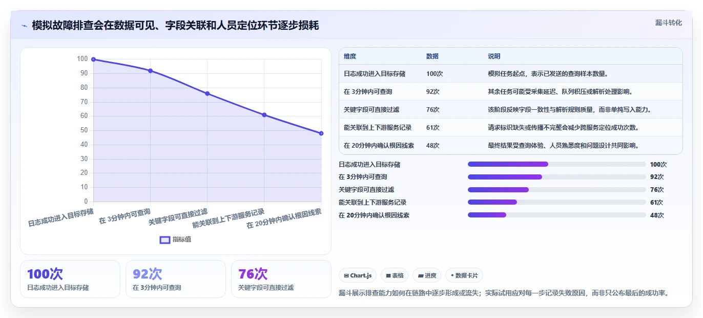This screenshot has width=703, height=318.
Task: Click the chart data point at 100
Action: pyautogui.click(x=93, y=59)
